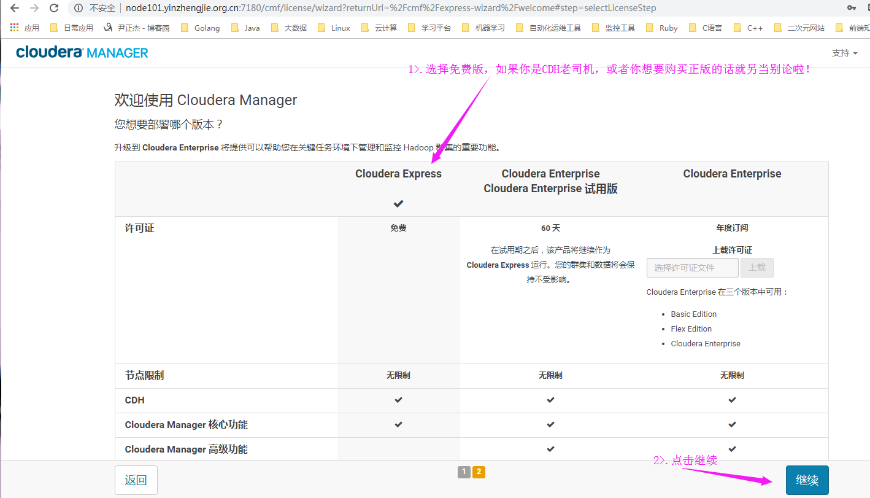Open the 自动化运维工具 bookmark folder

548,28
